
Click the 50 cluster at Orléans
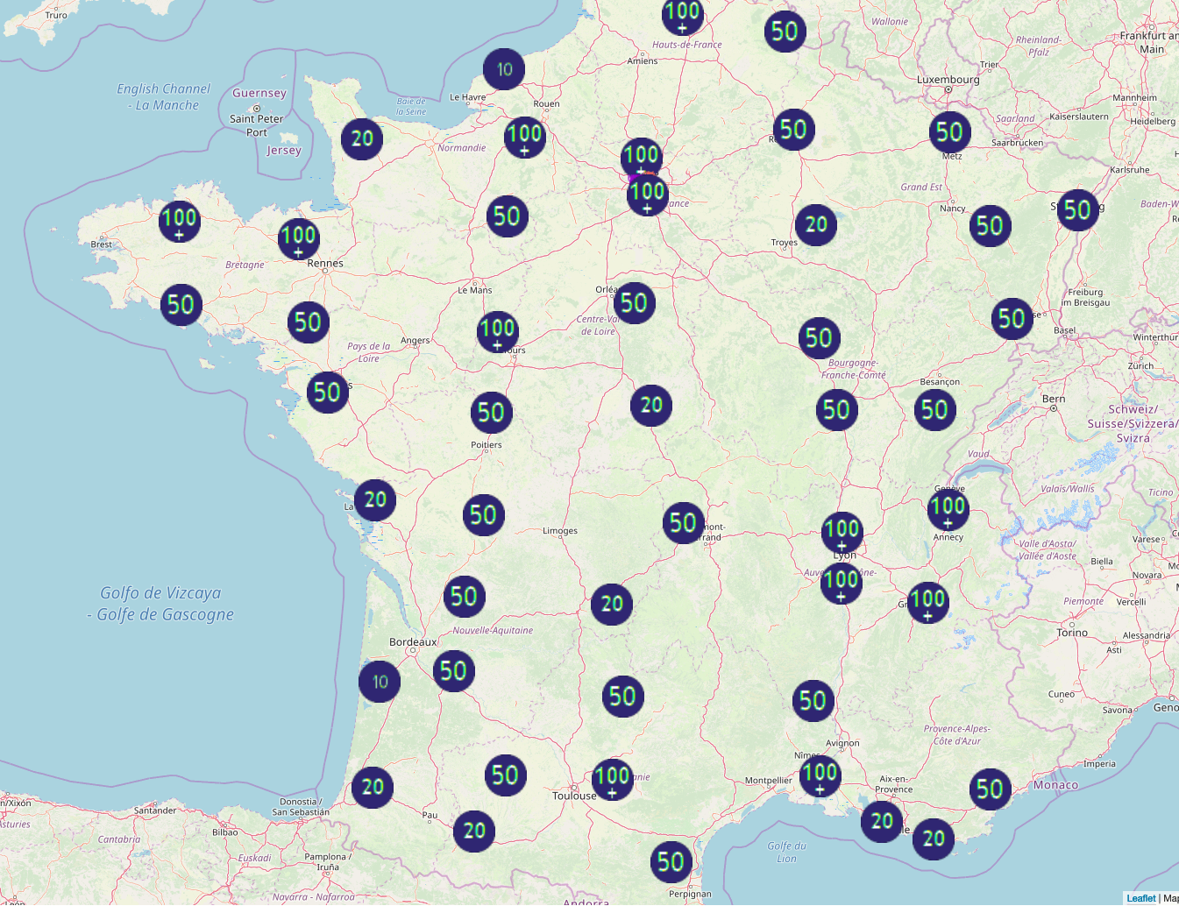click(x=634, y=303)
